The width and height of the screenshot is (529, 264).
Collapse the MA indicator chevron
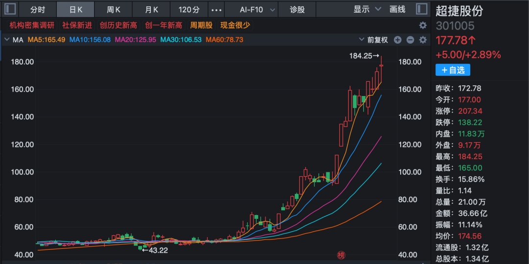[x=7, y=40]
